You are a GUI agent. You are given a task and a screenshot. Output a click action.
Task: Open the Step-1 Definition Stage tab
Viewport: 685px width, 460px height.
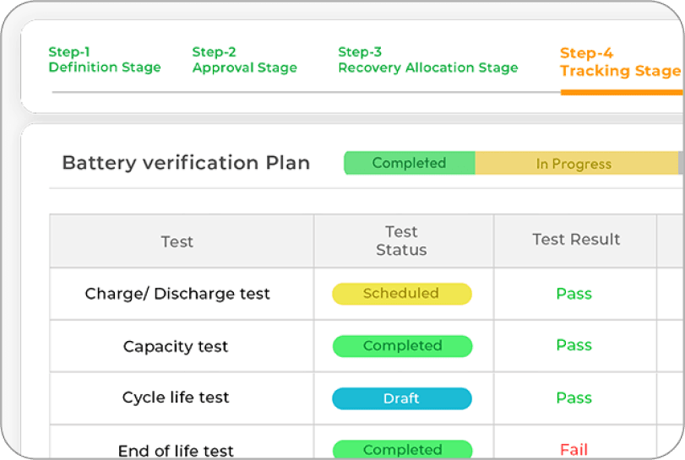[104, 60]
